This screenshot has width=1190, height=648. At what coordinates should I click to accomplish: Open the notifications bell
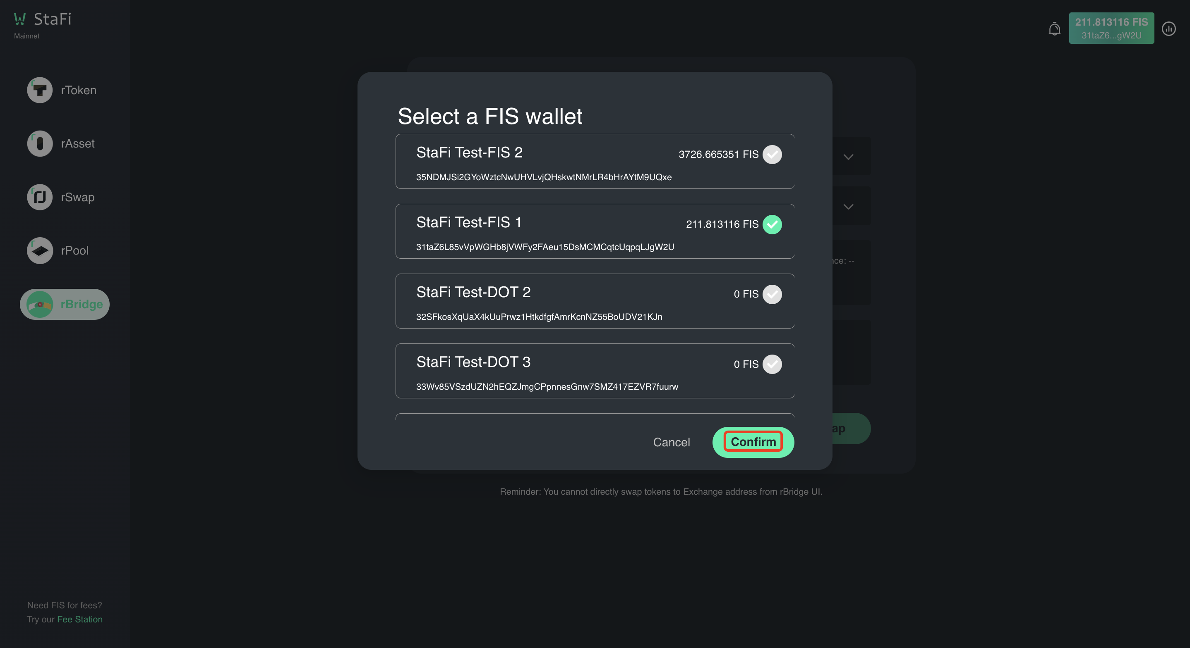pyautogui.click(x=1054, y=29)
